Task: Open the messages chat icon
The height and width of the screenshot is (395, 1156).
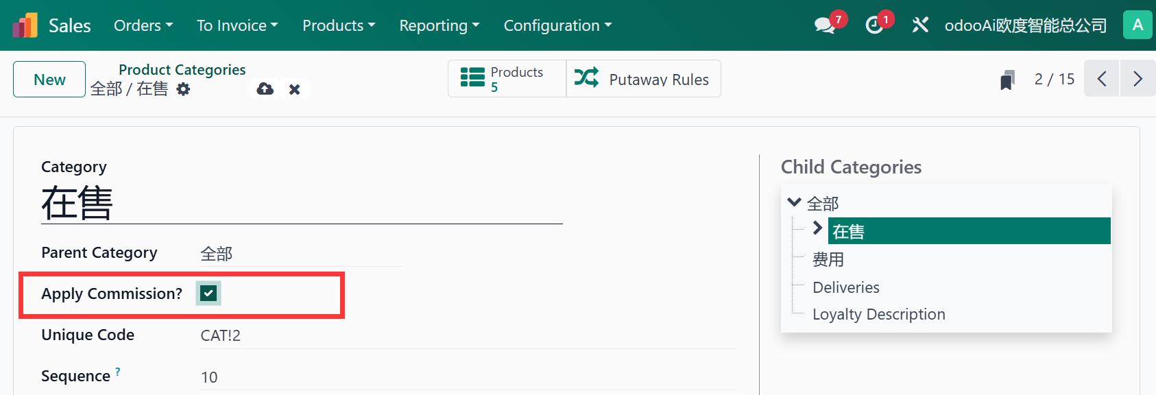Action: click(824, 25)
